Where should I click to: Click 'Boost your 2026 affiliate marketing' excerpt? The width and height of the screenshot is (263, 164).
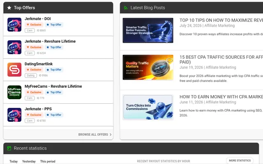click(221, 78)
